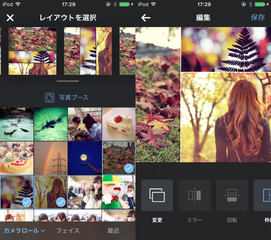The image size is (271, 240).
Task: Choose the three-column vertical layout thumbnail
Action: click(88, 51)
